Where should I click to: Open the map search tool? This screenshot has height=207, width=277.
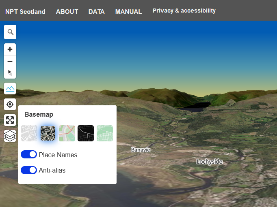10,32
